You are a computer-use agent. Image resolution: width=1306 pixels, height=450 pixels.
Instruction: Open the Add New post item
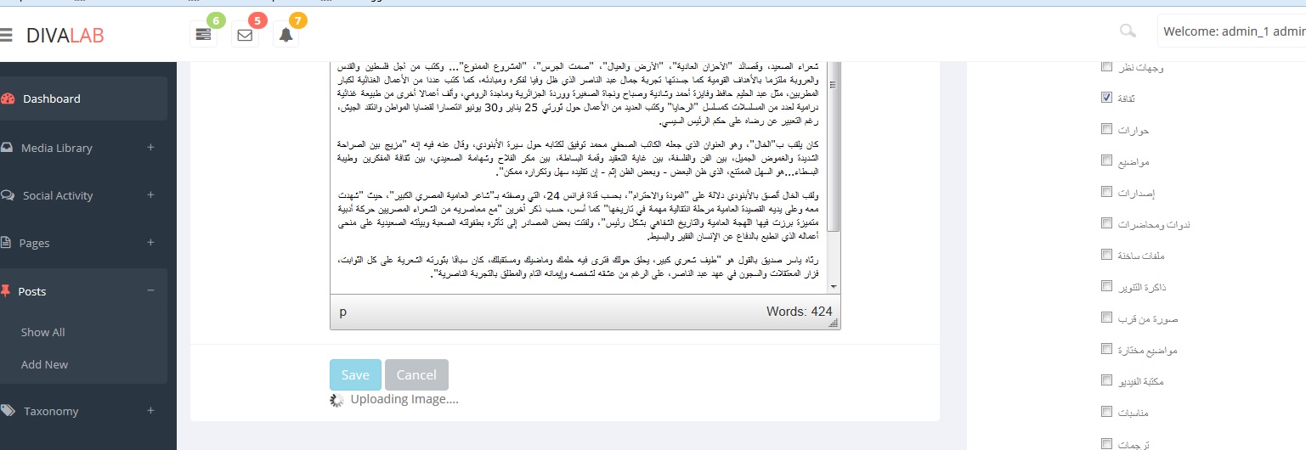pyautogui.click(x=44, y=364)
